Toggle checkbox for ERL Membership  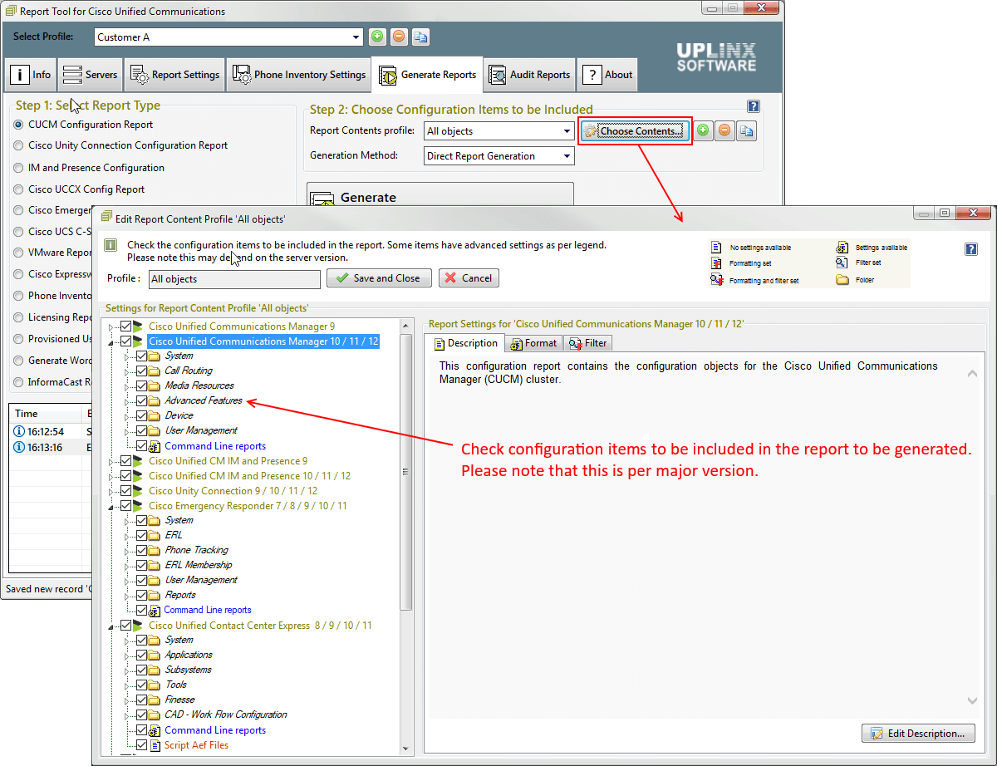[x=141, y=565]
